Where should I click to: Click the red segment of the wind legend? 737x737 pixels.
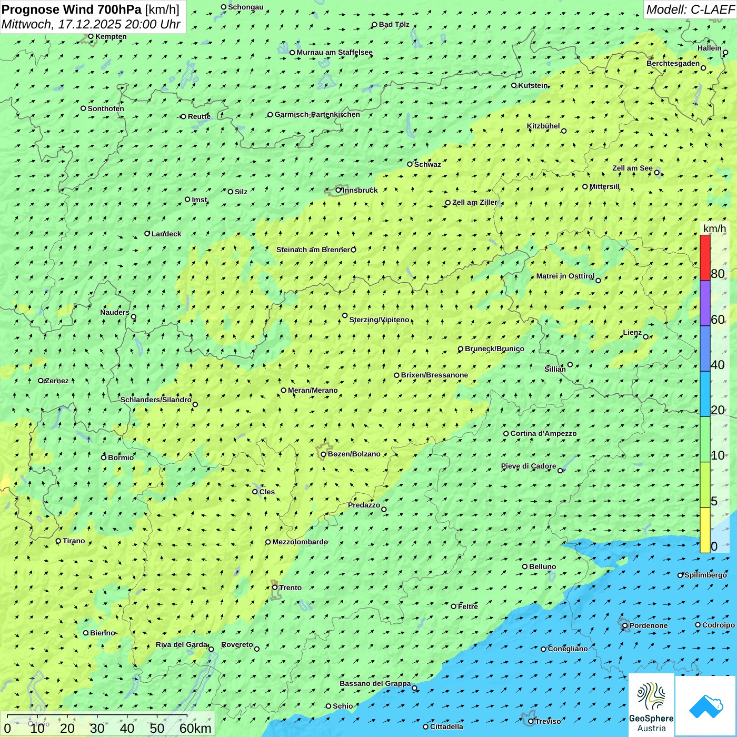click(x=705, y=257)
